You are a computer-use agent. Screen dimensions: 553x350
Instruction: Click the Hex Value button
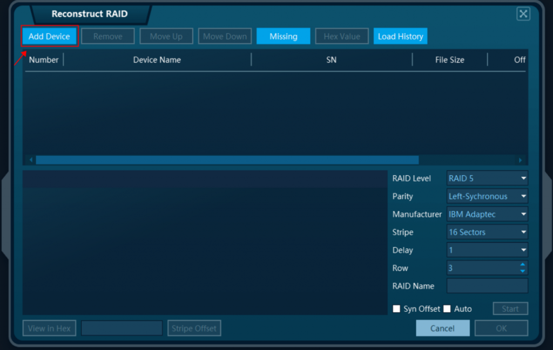point(341,36)
